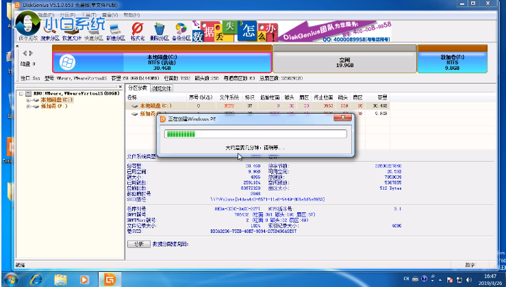Screen dimensions: 506x287
Task: Open Internet Explorer from the taskbar
Action: tap(37, 278)
